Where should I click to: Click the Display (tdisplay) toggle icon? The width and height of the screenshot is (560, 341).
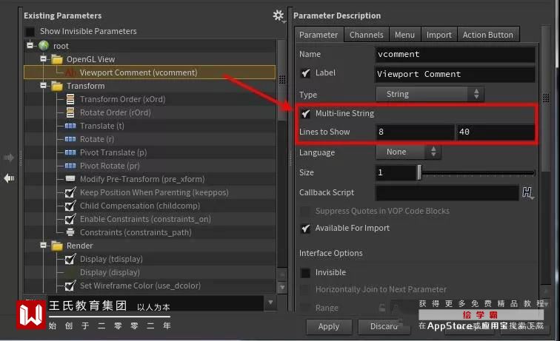[70, 259]
